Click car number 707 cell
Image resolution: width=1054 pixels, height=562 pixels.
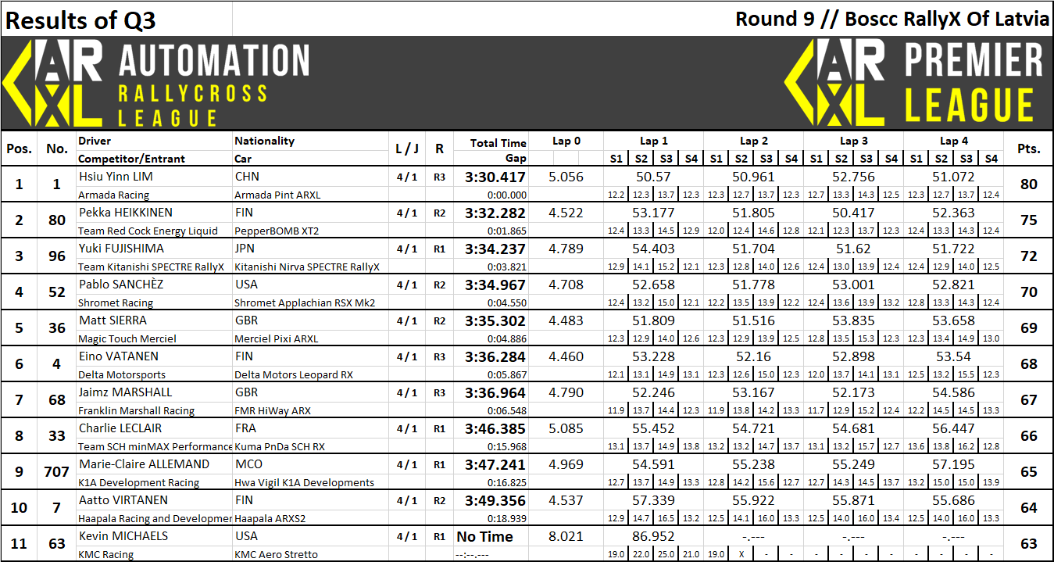pyautogui.click(x=57, y=472)
